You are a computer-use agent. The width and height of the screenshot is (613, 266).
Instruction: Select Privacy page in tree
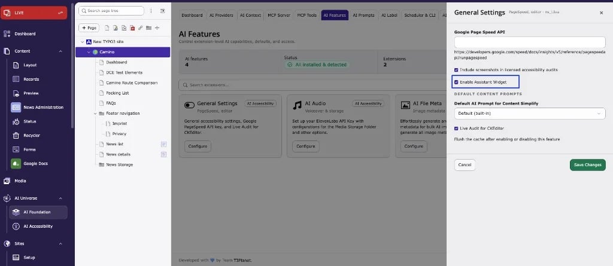[x=119, y=133]
